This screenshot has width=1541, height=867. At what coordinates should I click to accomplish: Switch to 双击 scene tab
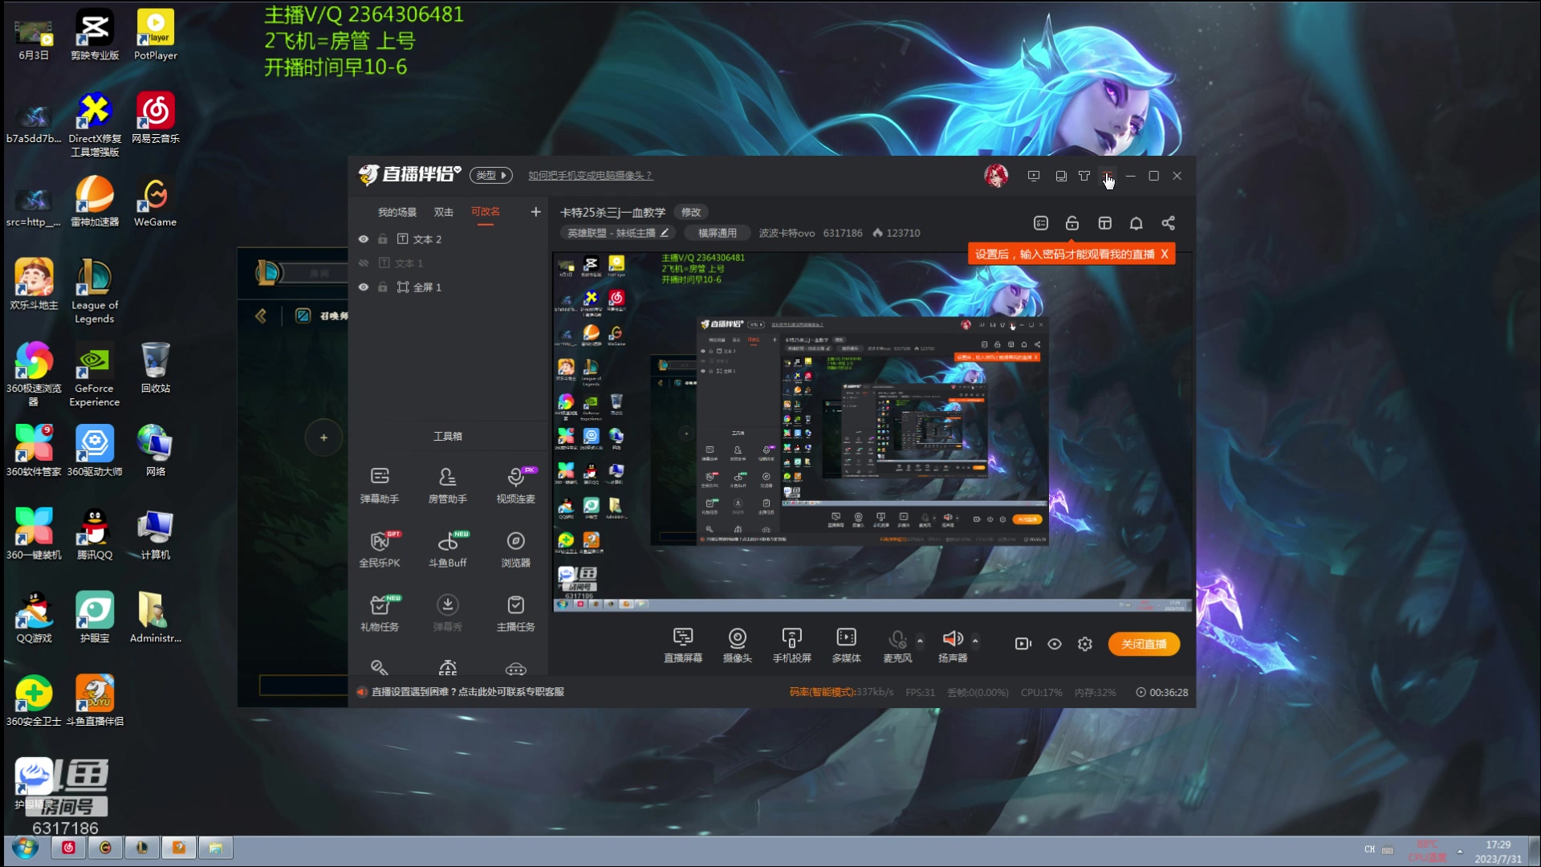pyautogui.click(x=444, y=212)
